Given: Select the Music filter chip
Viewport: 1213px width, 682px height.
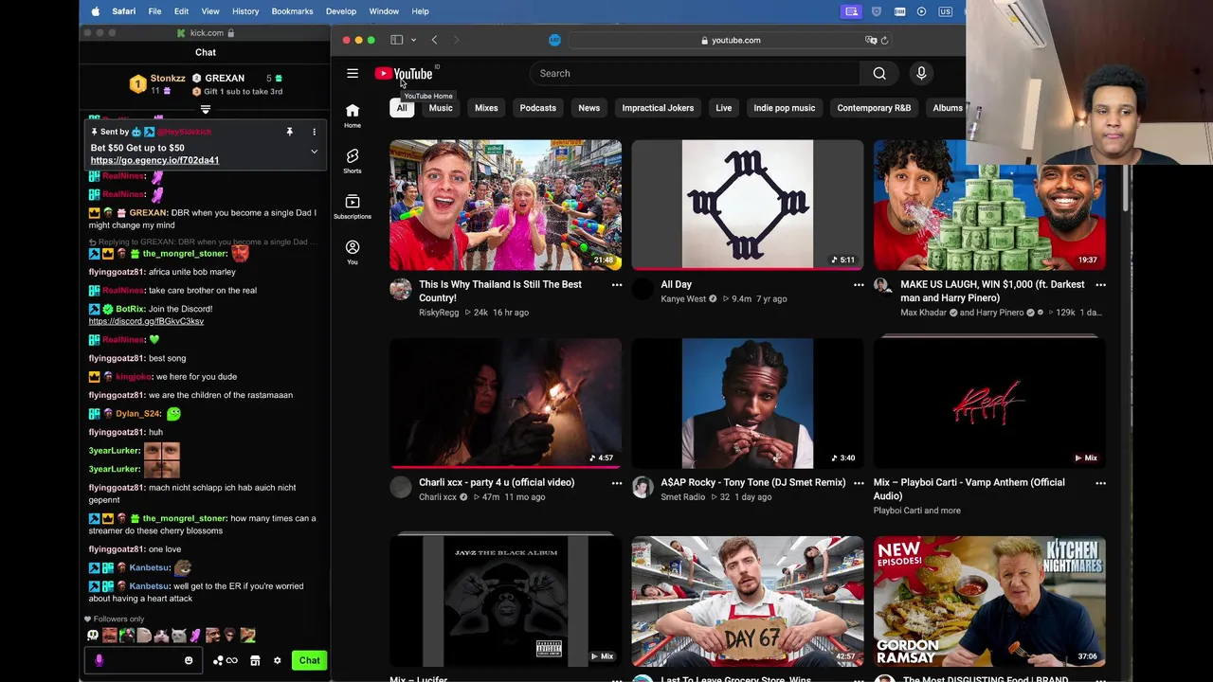Looking at the screenshot, I should (x=441, y=108).
